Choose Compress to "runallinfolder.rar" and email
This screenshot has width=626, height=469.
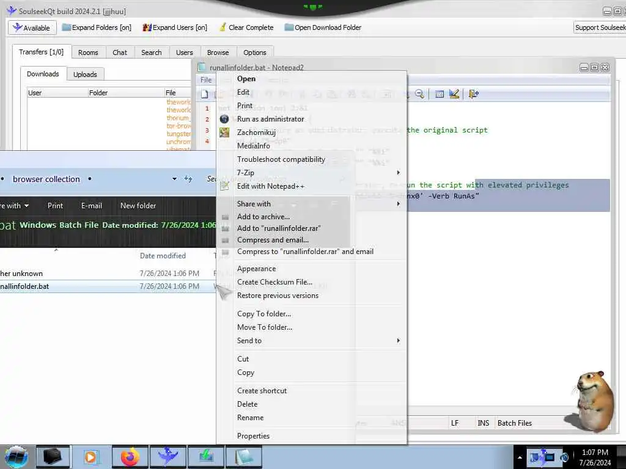306,252
